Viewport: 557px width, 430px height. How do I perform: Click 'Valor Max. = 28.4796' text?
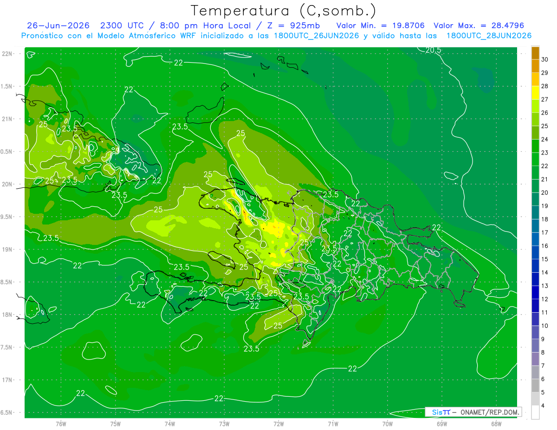tap(479, 26)
